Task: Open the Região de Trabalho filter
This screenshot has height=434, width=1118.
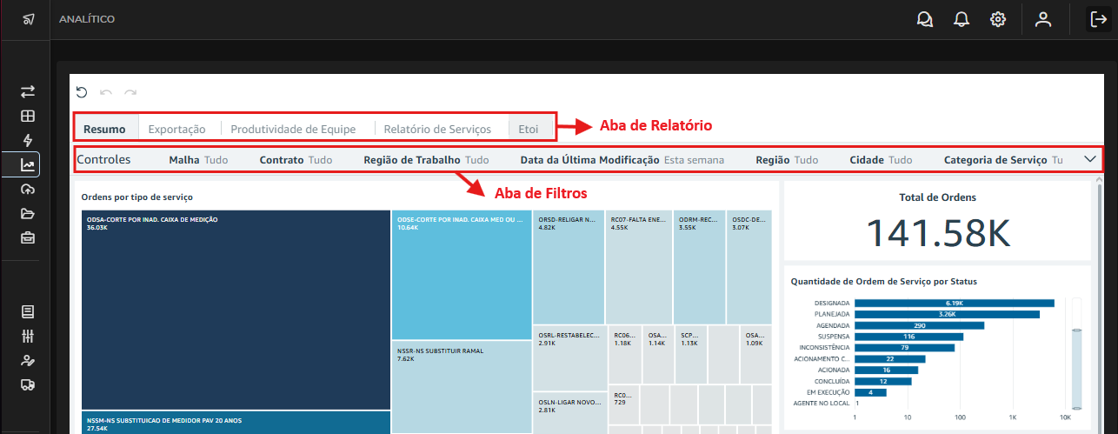Action: pyautogui.click(x=426, y=160)
